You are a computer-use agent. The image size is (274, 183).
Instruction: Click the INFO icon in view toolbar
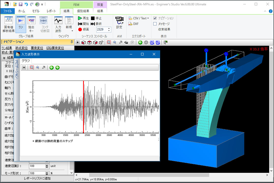158,42
